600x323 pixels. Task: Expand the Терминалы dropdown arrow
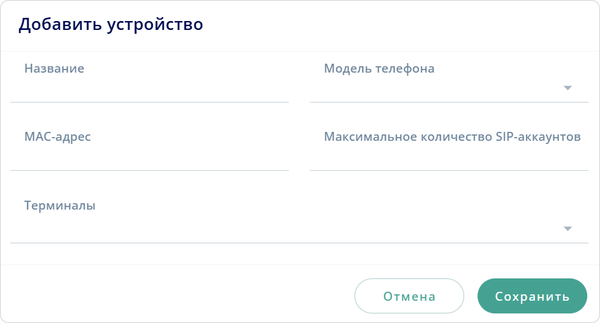tap(568, 229)
